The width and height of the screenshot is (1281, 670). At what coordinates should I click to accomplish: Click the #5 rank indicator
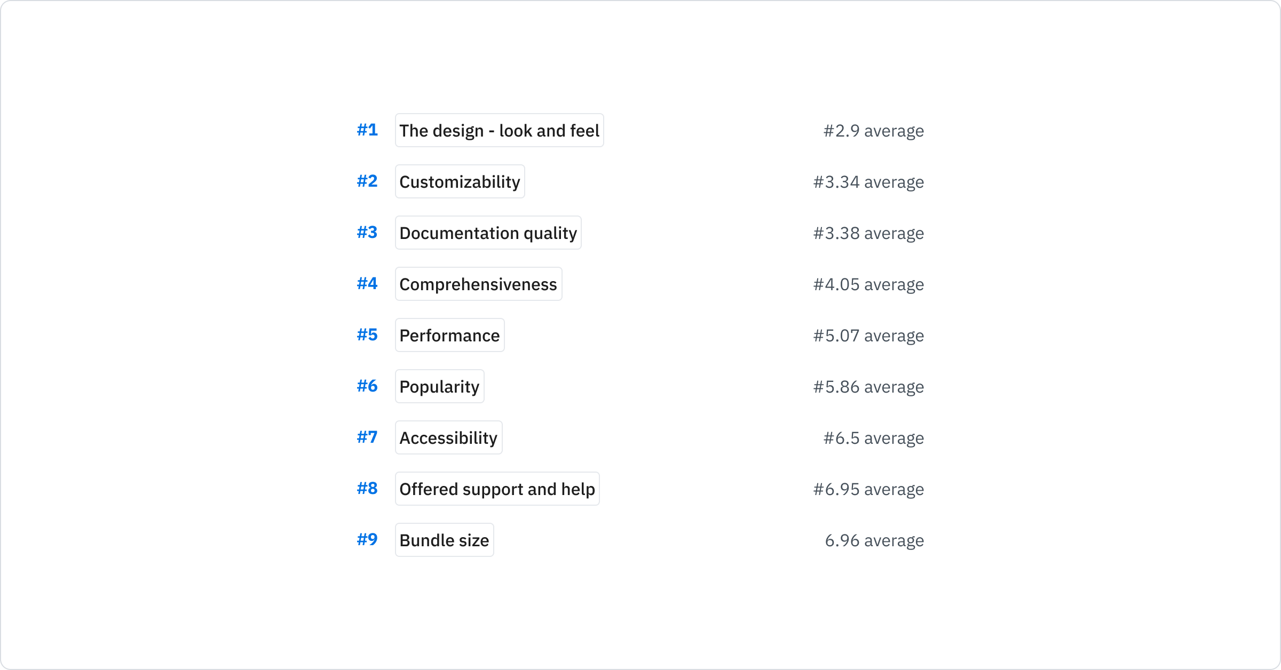point(367,335)
